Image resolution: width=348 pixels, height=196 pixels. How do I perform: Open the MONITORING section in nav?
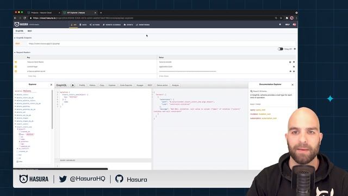(142, 24)
